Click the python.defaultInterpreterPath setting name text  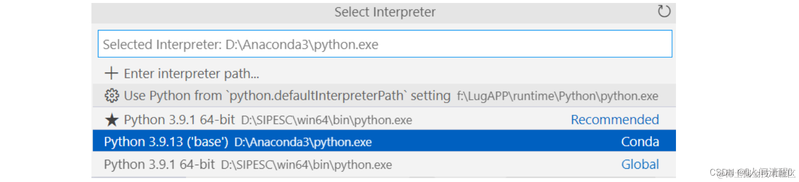tap(317, 96)
